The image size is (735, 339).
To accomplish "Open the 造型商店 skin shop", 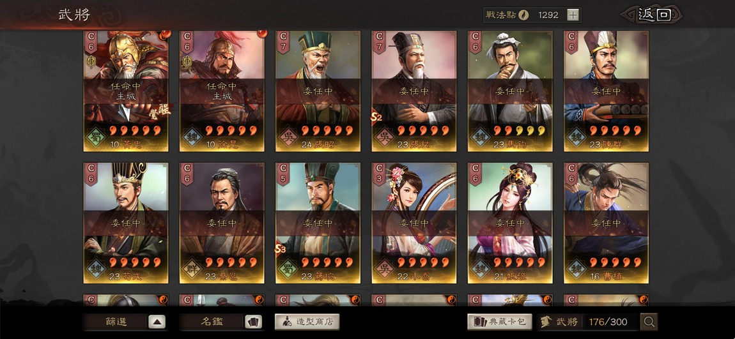I will click(307, 322).
